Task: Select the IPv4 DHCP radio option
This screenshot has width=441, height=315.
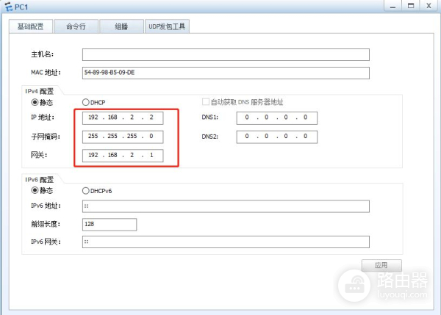Action: [86, 102]
